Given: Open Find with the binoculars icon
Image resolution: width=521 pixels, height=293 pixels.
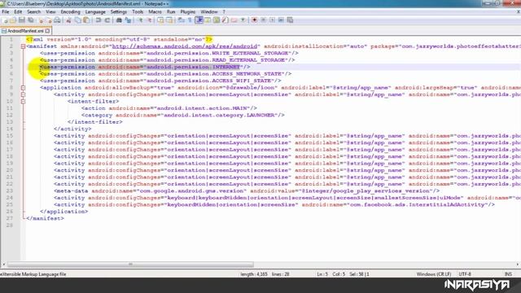Looking at the screenshot, I should point(120,20).
